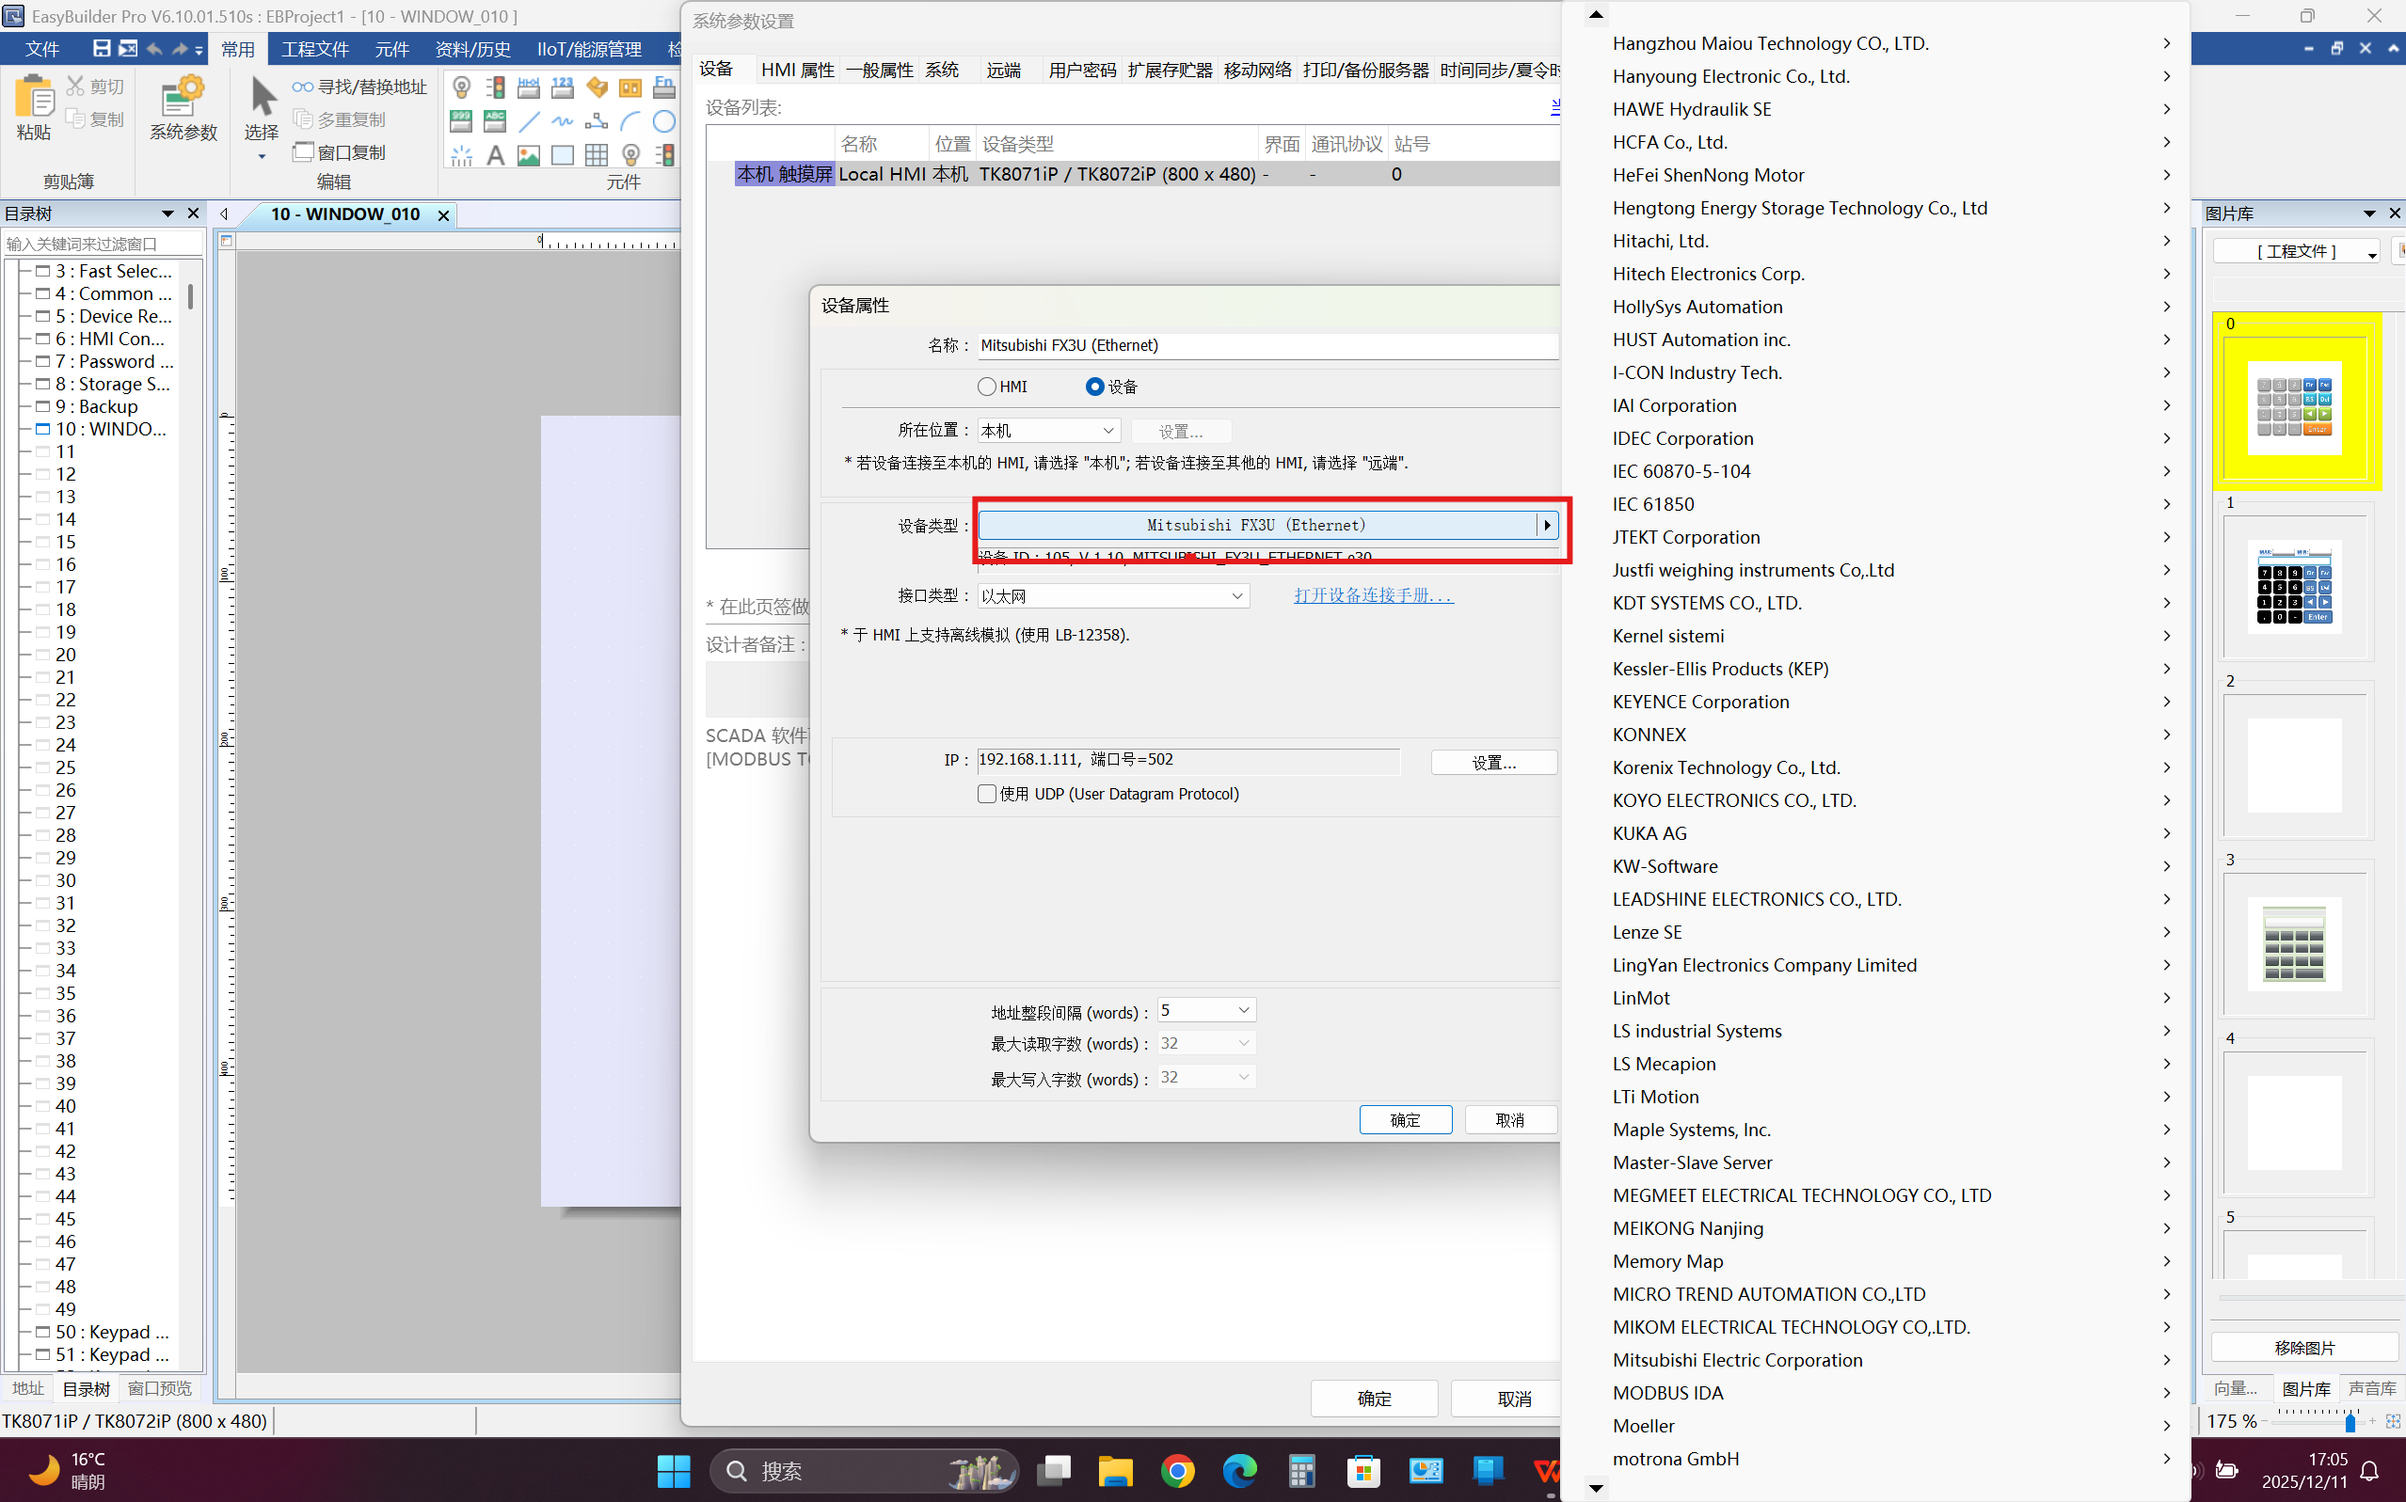Select the Bit Lamp bulb icon
The image size is (2406, 1502).
point(461,87)
